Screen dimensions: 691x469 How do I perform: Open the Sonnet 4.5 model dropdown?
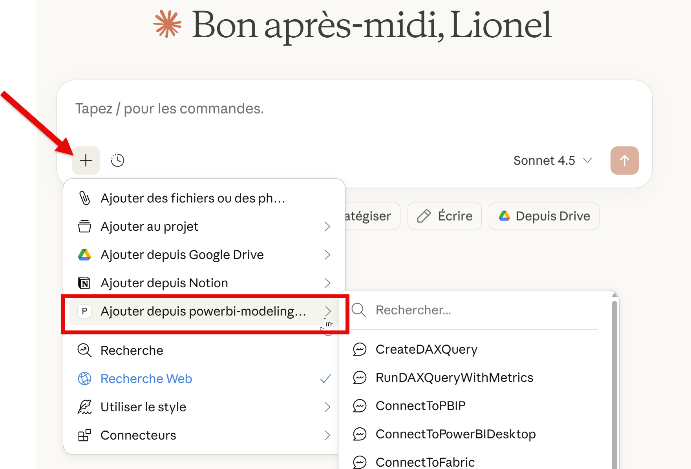552,161
